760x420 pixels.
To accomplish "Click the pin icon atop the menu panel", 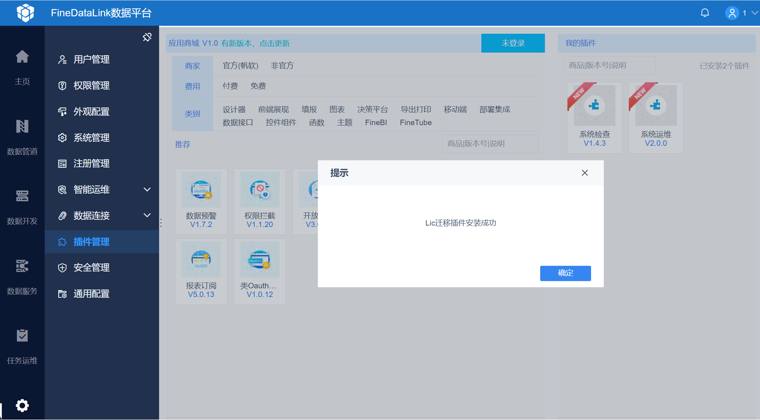I will tap(147, 37).
